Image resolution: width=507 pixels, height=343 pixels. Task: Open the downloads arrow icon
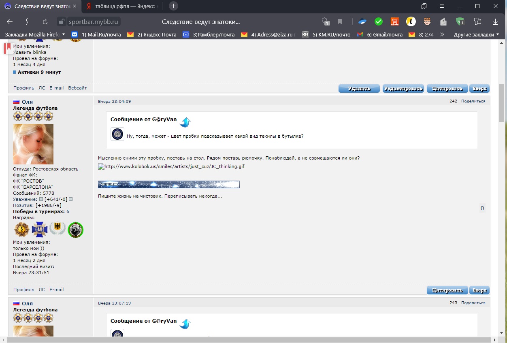[x=495, y=22]
